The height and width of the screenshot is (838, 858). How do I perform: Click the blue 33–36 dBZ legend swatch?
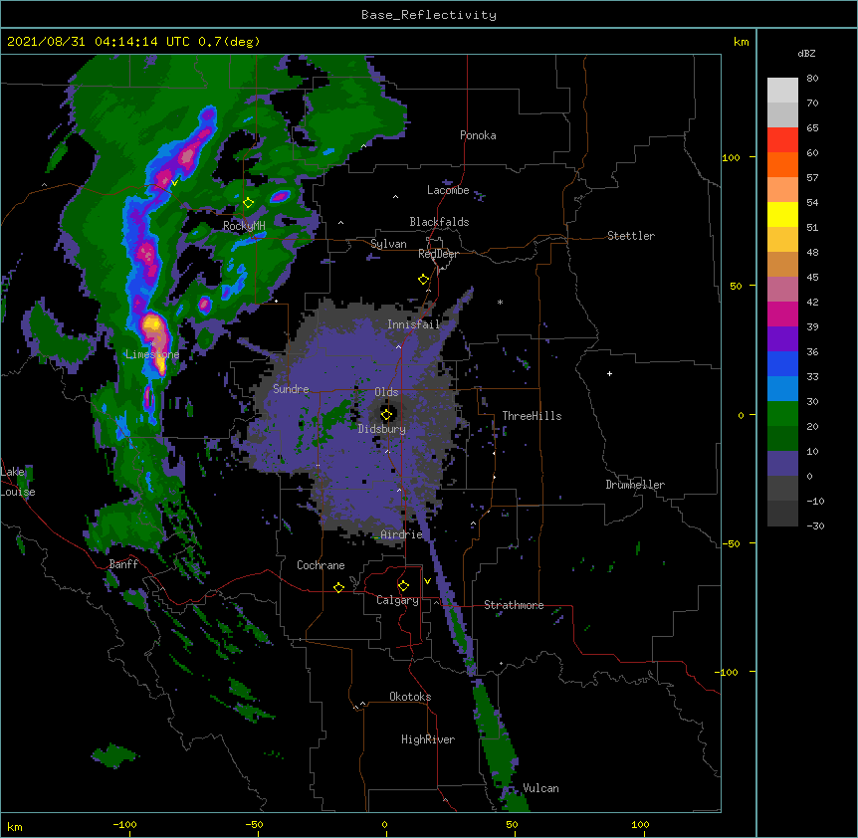782,363
